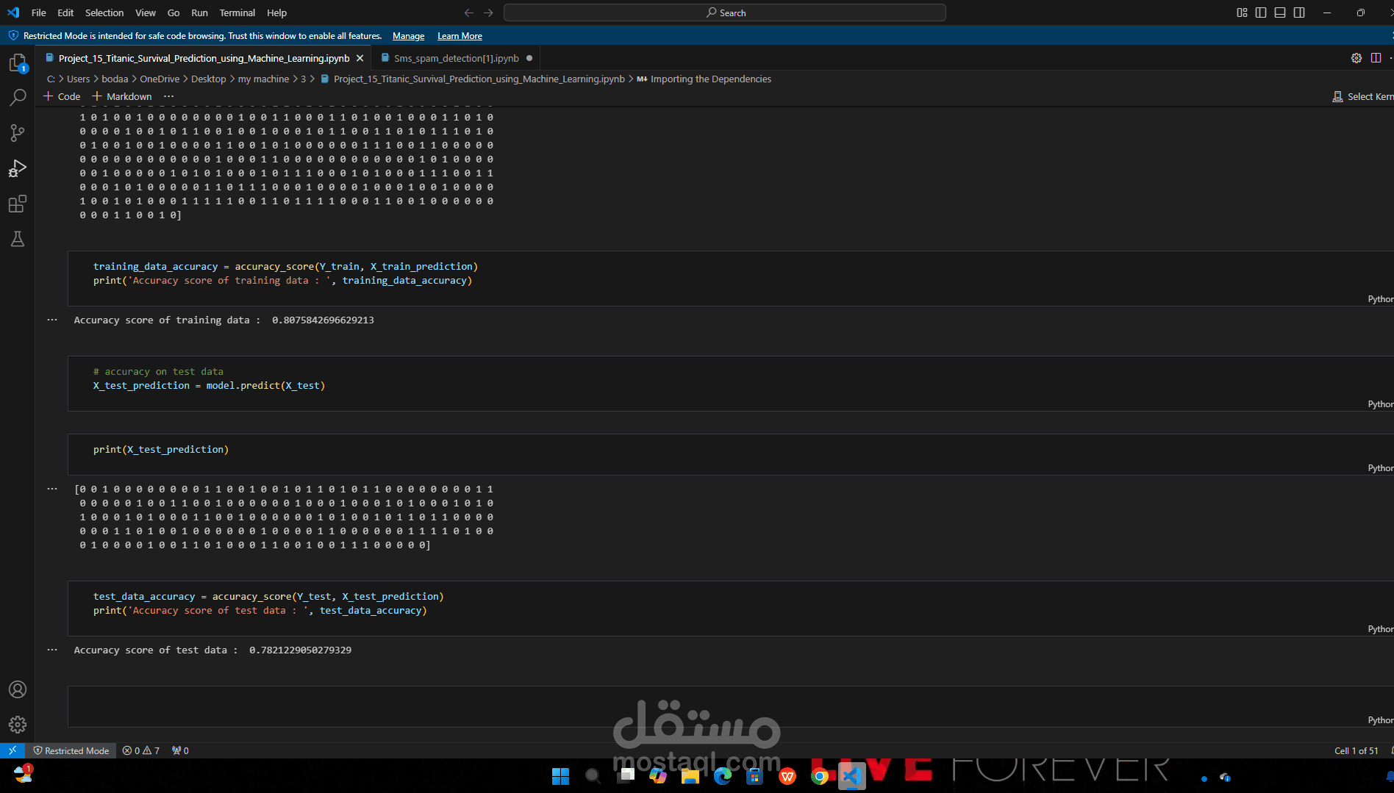The image size is (1394, 793).
Task: Click Select Kernel button
Action: coord(1362,96)
